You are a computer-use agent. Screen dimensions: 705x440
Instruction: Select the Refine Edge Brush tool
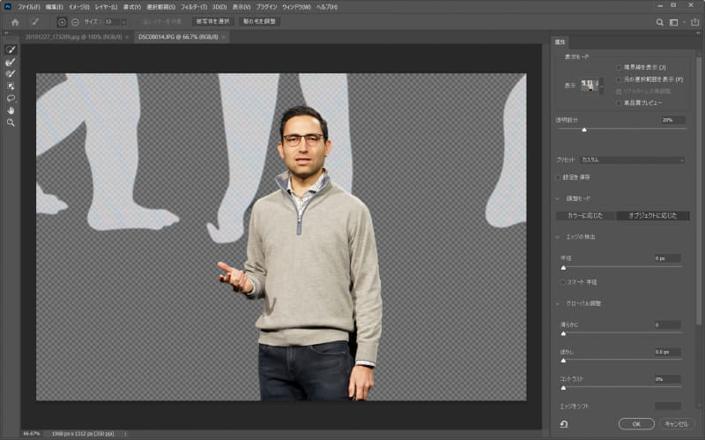11,63
